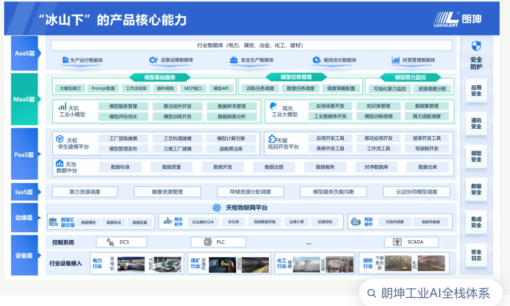
Task: Click the 电力行业 发电机 photo
Action: (x=131, y=264)
